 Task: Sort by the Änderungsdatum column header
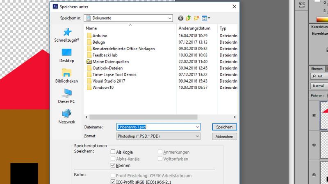(194, 28)
